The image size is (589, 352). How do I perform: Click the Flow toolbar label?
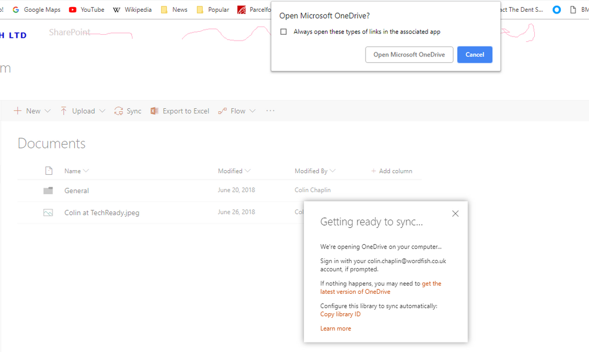[x=238, y=111]
